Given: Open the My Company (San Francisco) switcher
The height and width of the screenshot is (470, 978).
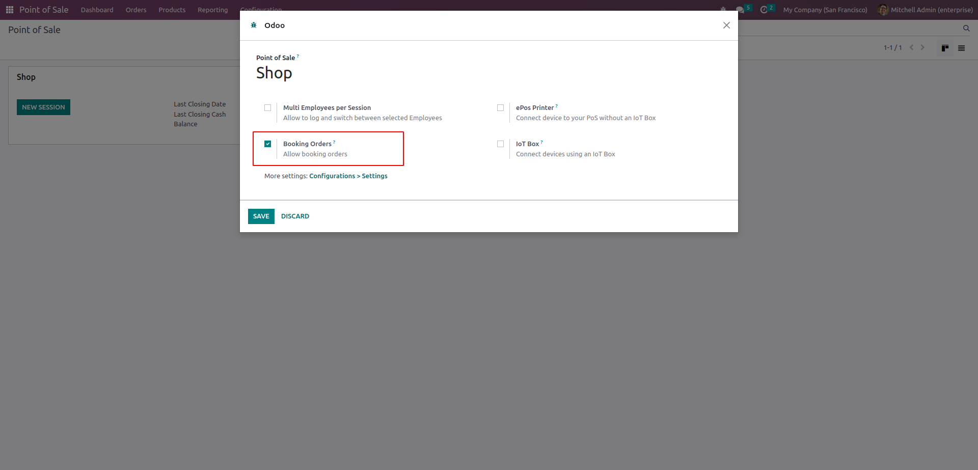Looking at the screenshot, I should click(825, 10).
